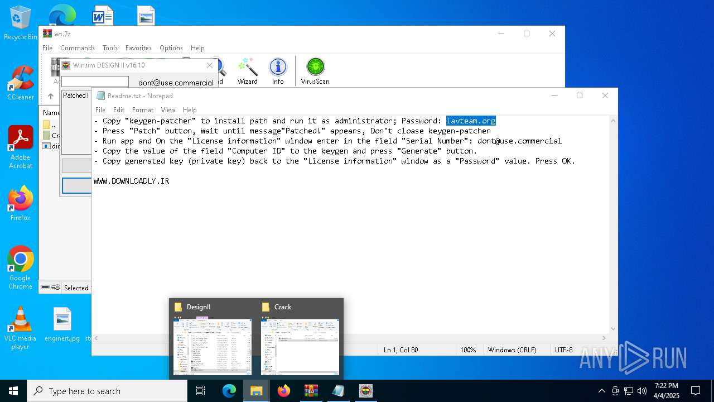
Task: Open the Microsoft Edge desktop icon
Action: click(62, 16)
